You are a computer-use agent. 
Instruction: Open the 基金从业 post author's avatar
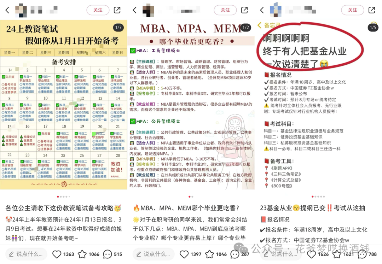point(276,10)
